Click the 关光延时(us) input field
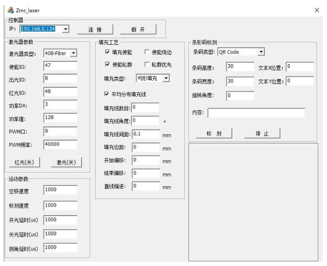The height and width of the screenshot is (266, 327). click(x=60, y=234)
